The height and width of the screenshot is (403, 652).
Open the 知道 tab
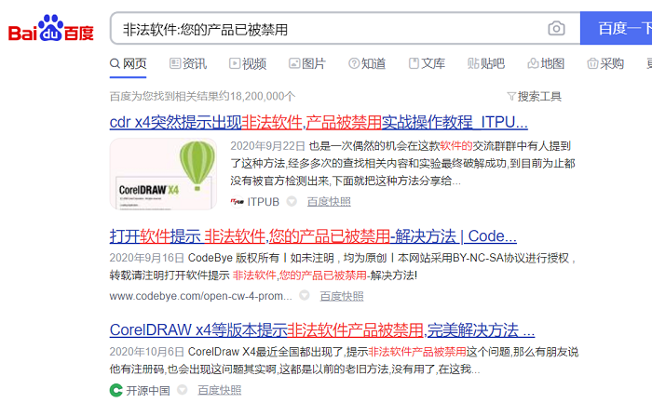click(367, 63)
